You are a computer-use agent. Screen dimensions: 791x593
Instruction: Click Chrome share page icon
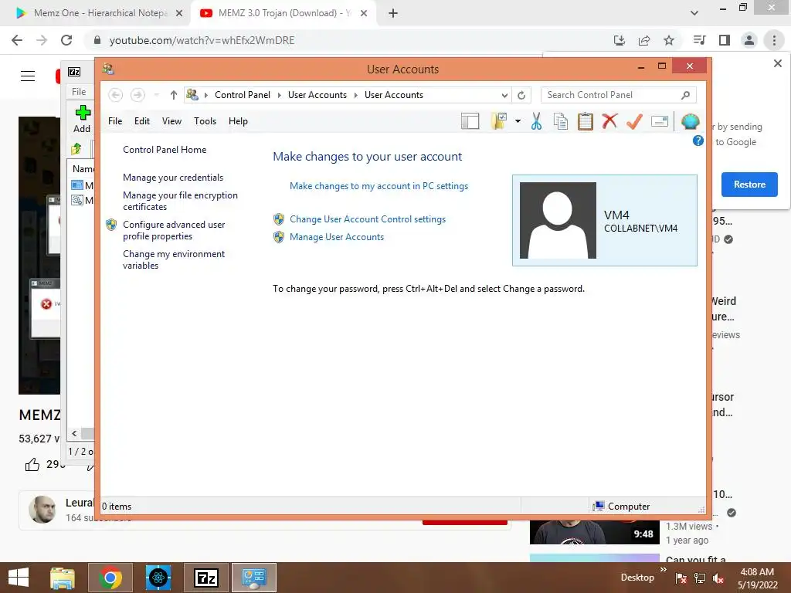[x=644, y=40]
